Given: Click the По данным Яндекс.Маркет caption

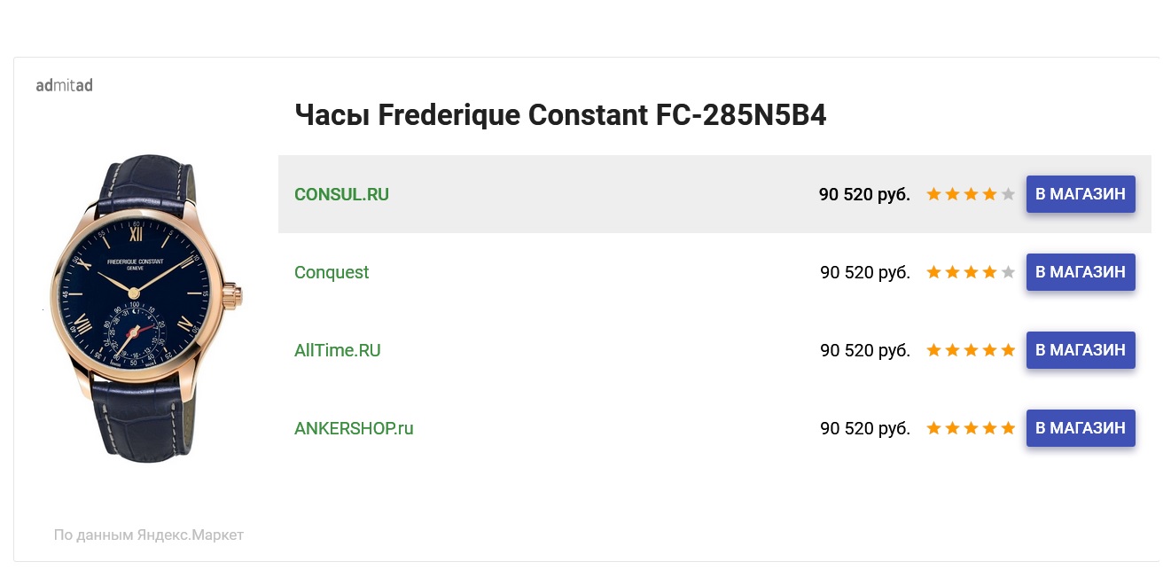Looking at the screenshot, I should click(148, 535).
